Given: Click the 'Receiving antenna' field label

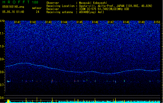Looking at the screenshot, I should 60,12.
